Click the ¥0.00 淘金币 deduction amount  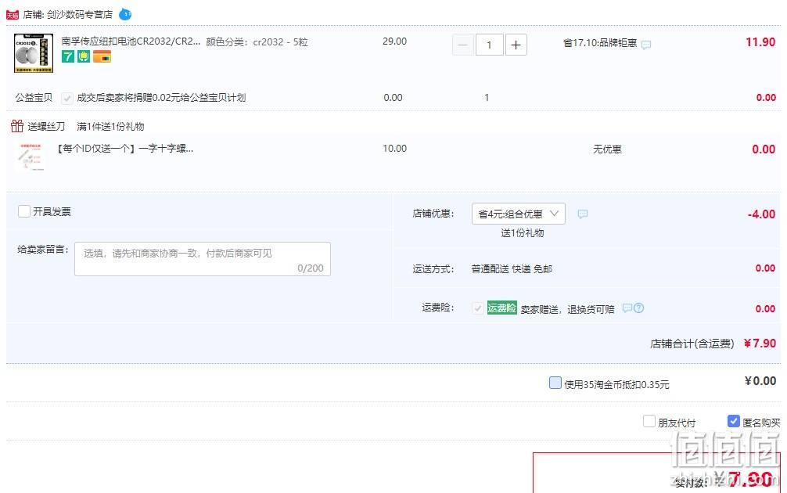pos(760,381)
